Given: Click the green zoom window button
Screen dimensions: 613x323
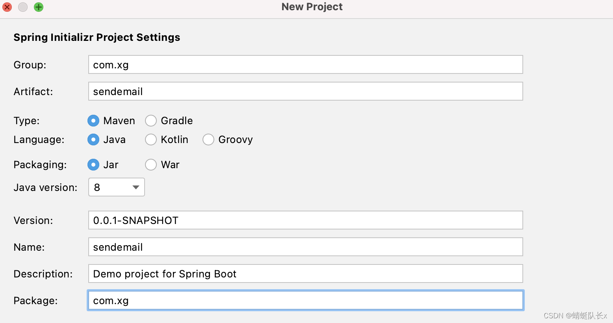Looking at the screenshot, I should pyautogui.click(x=39, y=7).
